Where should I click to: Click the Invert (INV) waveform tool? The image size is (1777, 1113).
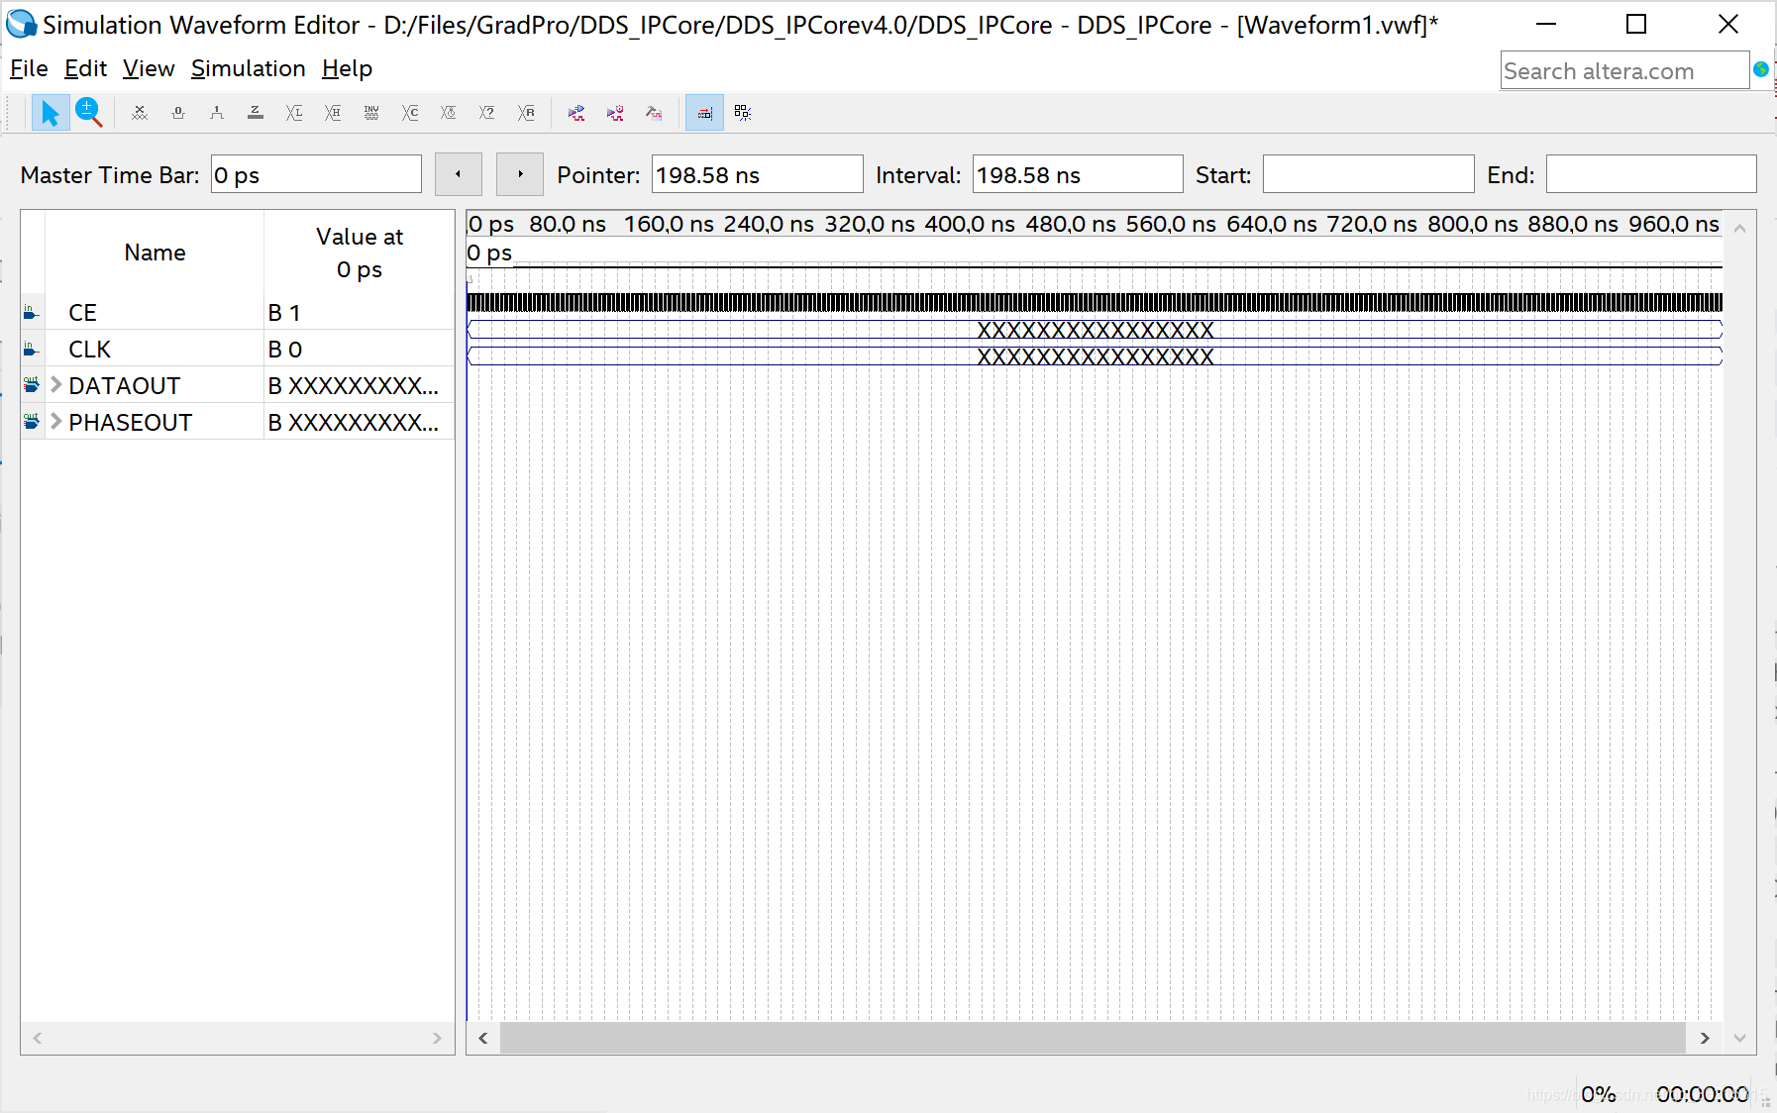tap(371, 113)
